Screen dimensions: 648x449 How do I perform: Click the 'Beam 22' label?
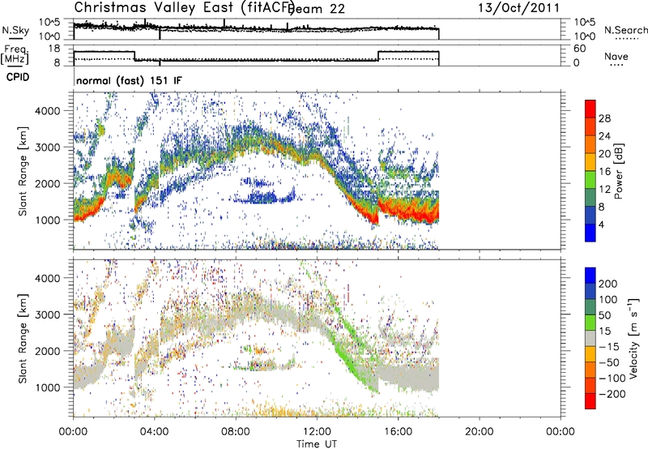(317, 9)
